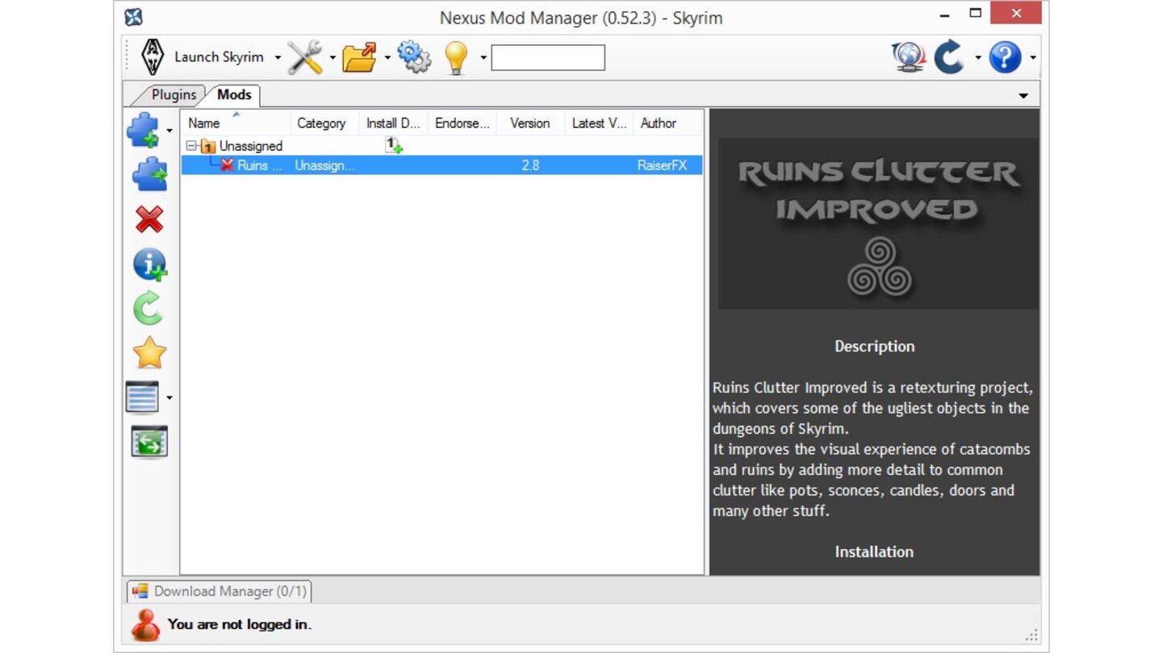Sort by the Name column header

pyautogui.click(x=236, y=123)
